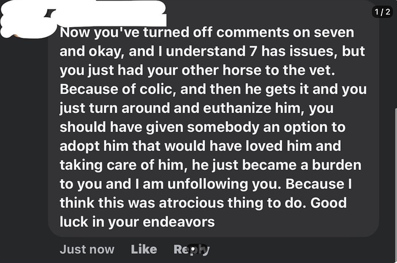Open the 'Just now' comment timestamp
This screenshot has height=263, width=397.
click(87, 249)
